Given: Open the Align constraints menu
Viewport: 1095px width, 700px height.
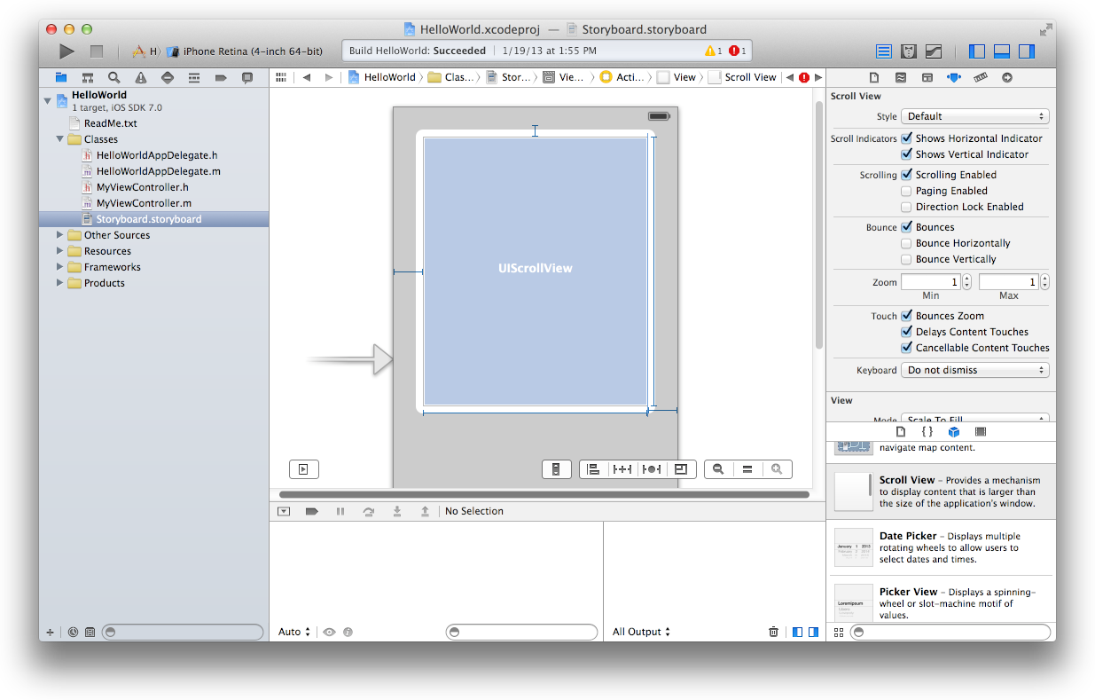Looking at the screenshot, I should click(x=594, y=469).
